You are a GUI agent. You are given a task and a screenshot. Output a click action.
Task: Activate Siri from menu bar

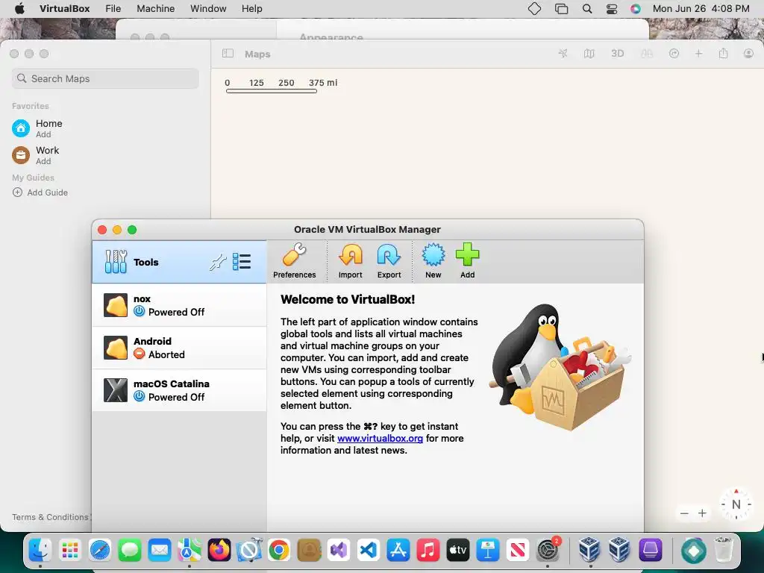point(636,9)
